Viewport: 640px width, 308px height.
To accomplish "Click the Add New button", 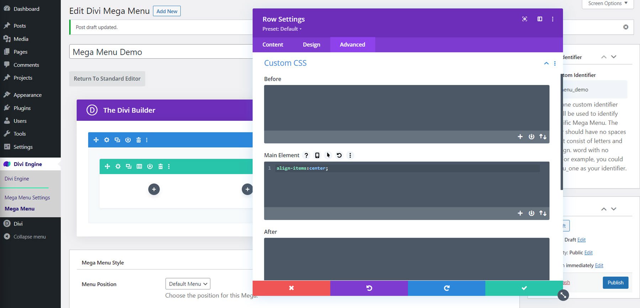I will [167, 11].
